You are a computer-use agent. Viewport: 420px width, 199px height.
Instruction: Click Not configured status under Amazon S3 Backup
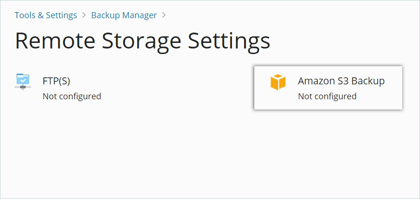(327, 96)
